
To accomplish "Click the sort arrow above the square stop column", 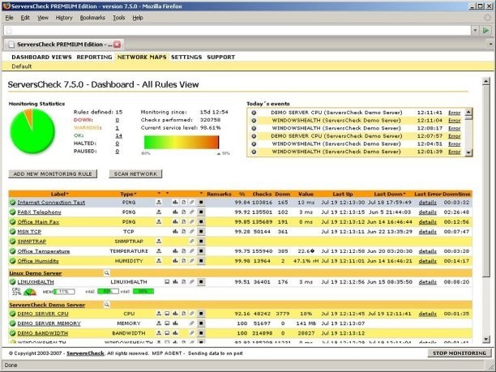I will [201, 193].
